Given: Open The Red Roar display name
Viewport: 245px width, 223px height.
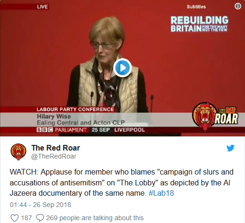Looking at the screenshot, I should click(56, 148).
